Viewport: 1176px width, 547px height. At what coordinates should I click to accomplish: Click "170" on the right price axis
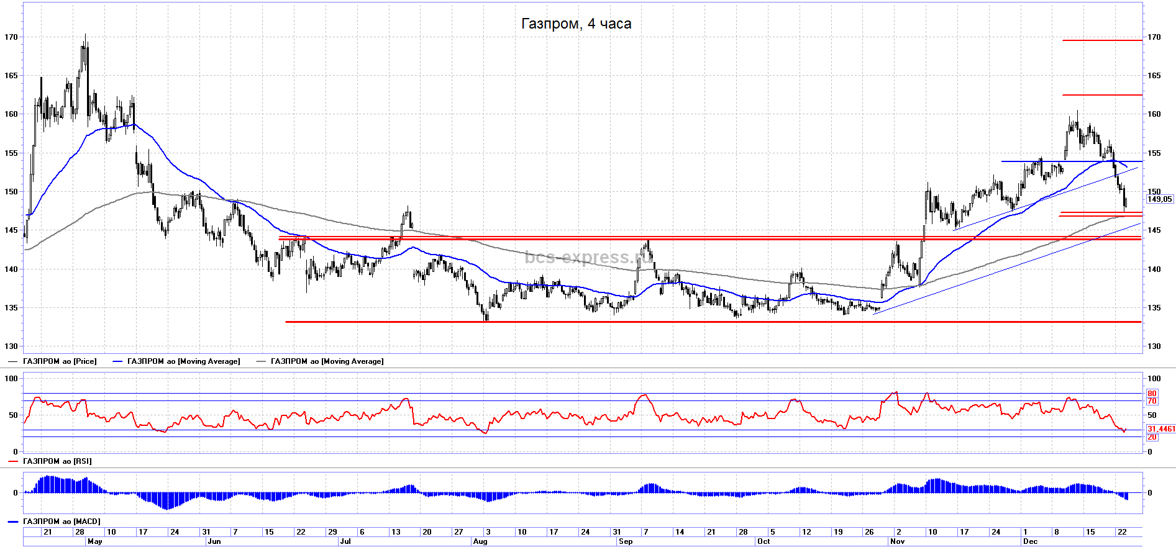pyautogui.click(x=1154, y=37)
